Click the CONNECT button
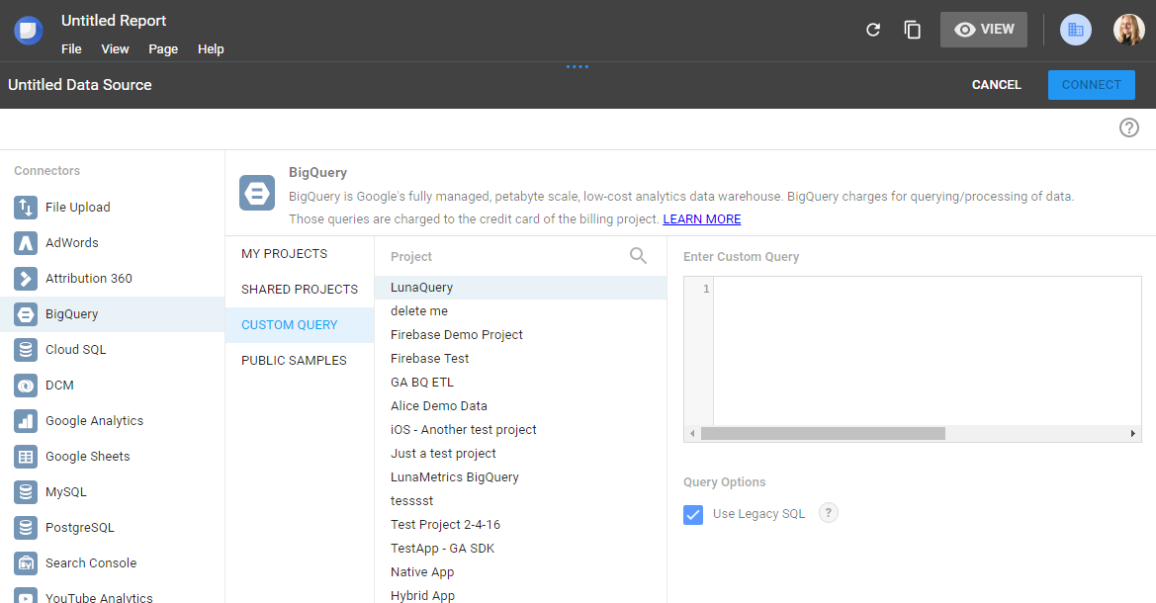Viewport: 1156px width, 603px height. pyautogui.click(x=1091, y=85)
